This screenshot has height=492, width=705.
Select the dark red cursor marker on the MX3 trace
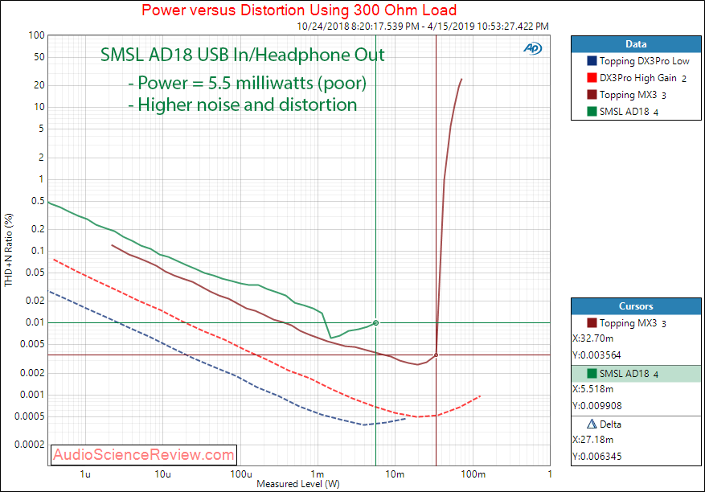click(436, 355)
